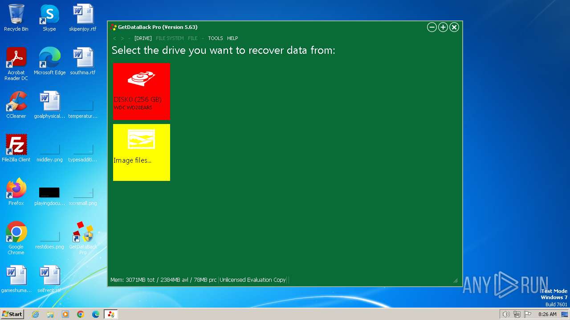
Task: Open File Explorer from taskbar
Action: (50, 314)
